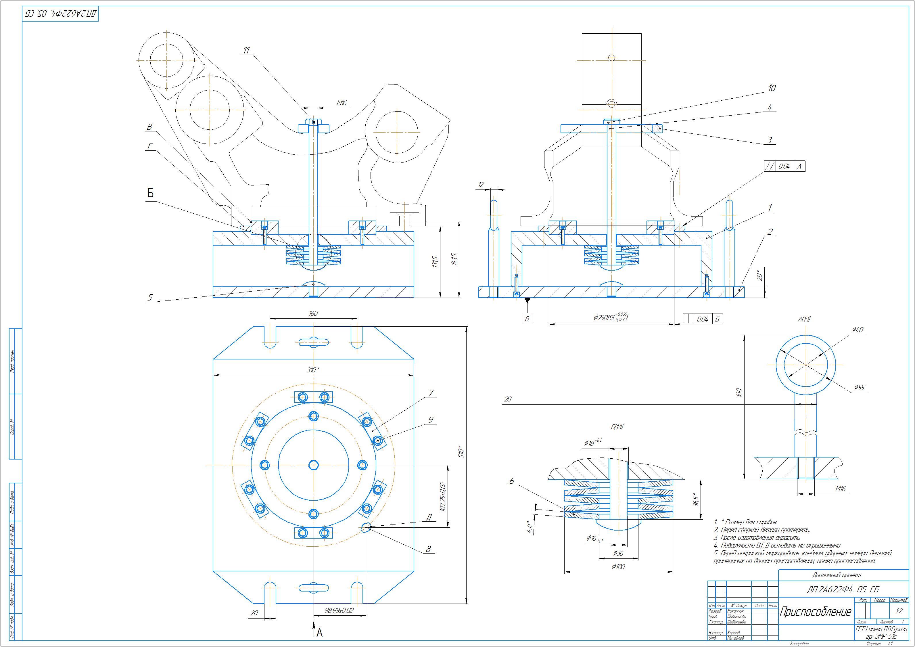Click the Ø55 dimension in view A
This screenshot has width=915, height=647.
[859, 388]
